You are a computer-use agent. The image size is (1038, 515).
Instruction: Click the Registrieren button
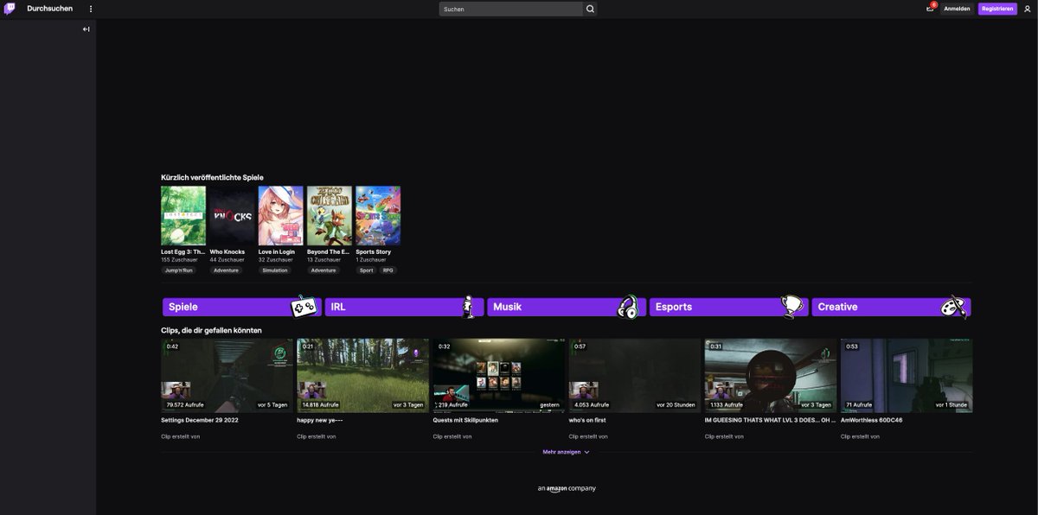pos(997,9)
